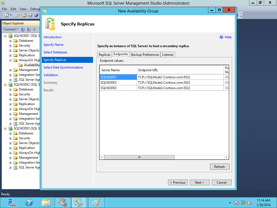The width and height of the screenshot is (277, 208).
Task: Click the SQLNODE3 endpoint URL cell
Action: (180, 88)
